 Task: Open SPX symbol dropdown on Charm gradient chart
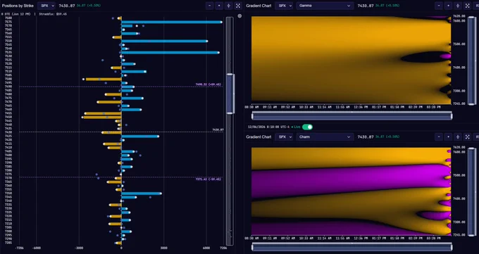[x=284, y=137]
